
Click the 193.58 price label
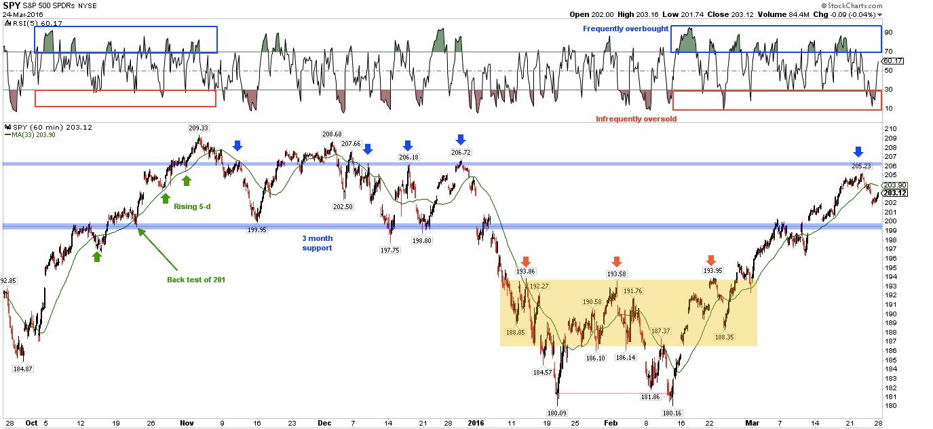pyautogui.click(x=616, y=274)
